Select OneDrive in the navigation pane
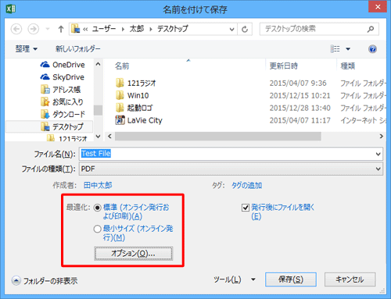 63,65
